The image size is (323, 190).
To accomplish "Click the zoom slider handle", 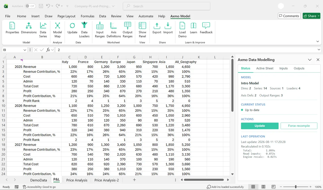I will tap(296, 187).
